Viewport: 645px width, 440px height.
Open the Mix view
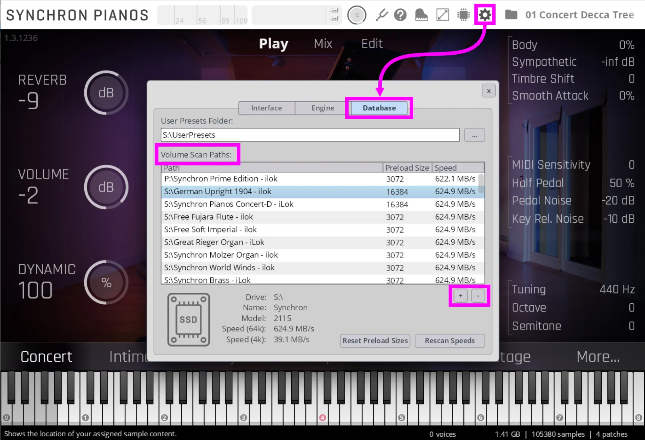tap(322, 44)
